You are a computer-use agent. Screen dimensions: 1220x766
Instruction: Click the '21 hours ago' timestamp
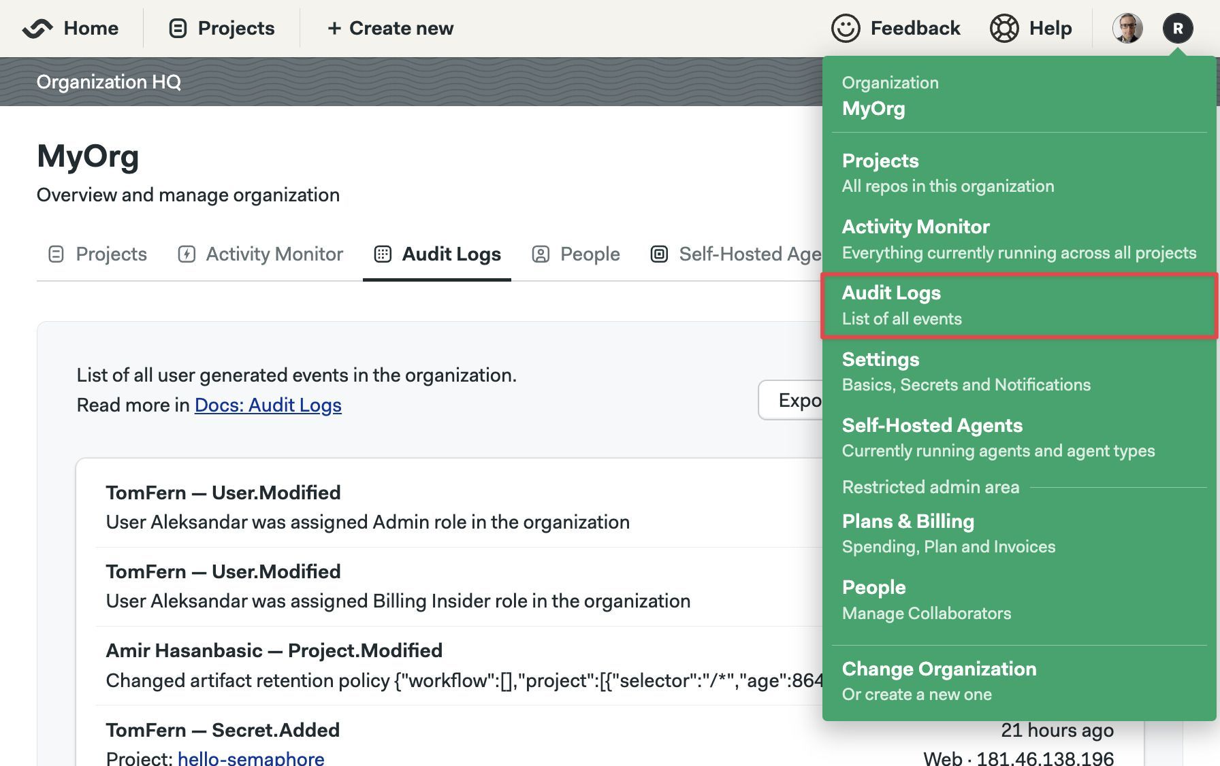(1057, 730)
